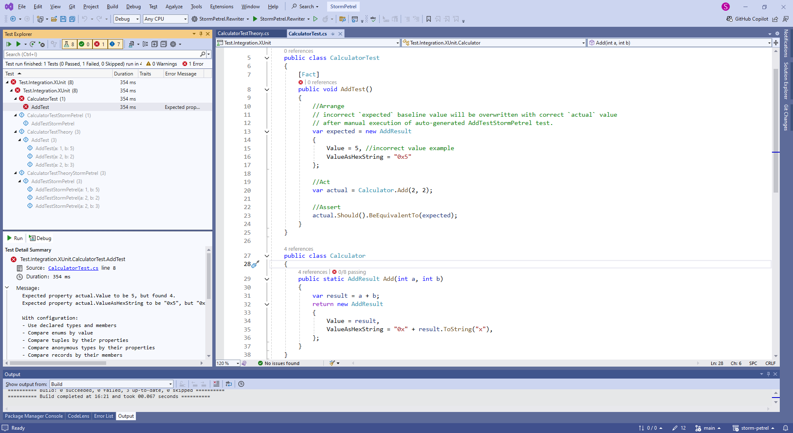This screenshot has height=433, width=793.
Task: Open the Show output from Build dropdown
Action: (x=112, y=384)
